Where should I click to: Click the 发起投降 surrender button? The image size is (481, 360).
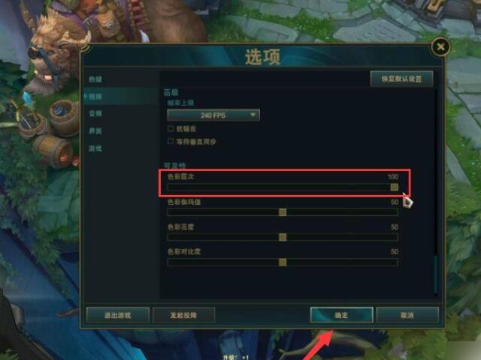pyautogui.click(x=183, y=315)
